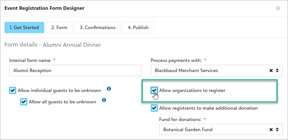
Task: Clear Blackbaud Merchant Services selection with X
Action: pyautogui.click(x=271, y=70)
